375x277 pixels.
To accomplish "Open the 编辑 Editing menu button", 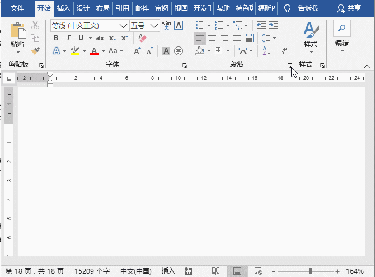I will pyautogui.click(x=342, y=37).
